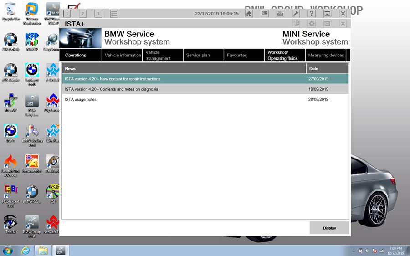The width and height of the screenshot is (410, 256).
Task: Open ETK (Lokal) desktop shortcut
Action: [10, 42]
